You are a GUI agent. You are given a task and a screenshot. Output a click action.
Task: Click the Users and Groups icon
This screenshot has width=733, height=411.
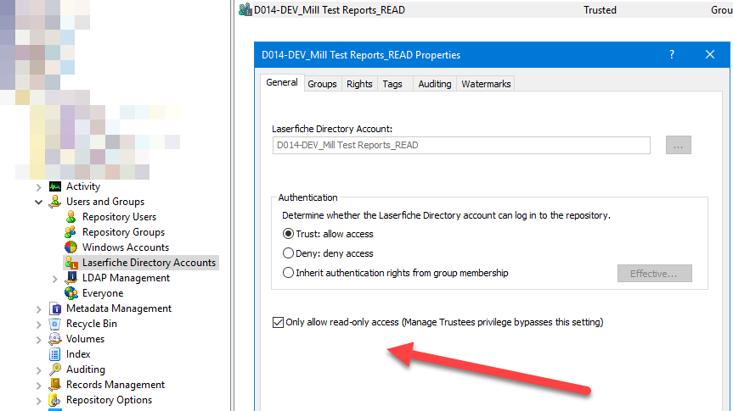coord(55,202)
